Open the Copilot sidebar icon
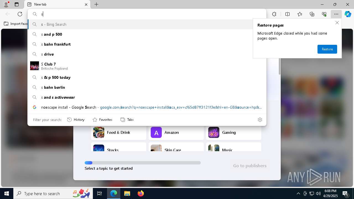This screenshot has width=354, height=199. coord(348,14)
